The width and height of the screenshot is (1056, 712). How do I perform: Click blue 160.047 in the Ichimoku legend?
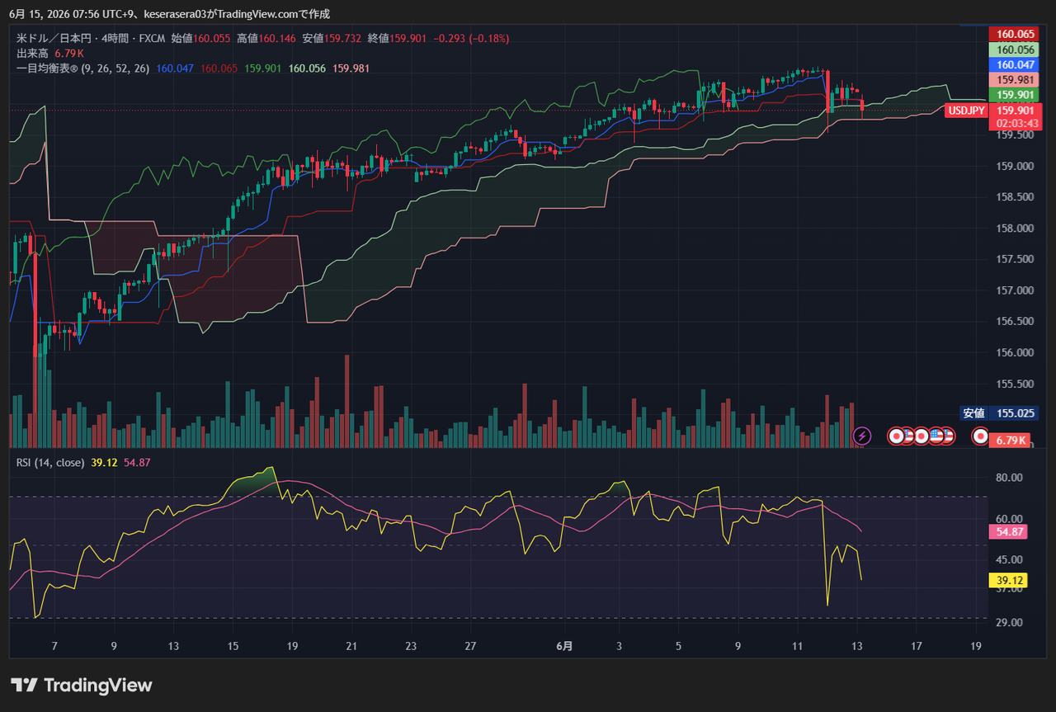(x=175, y=68)
